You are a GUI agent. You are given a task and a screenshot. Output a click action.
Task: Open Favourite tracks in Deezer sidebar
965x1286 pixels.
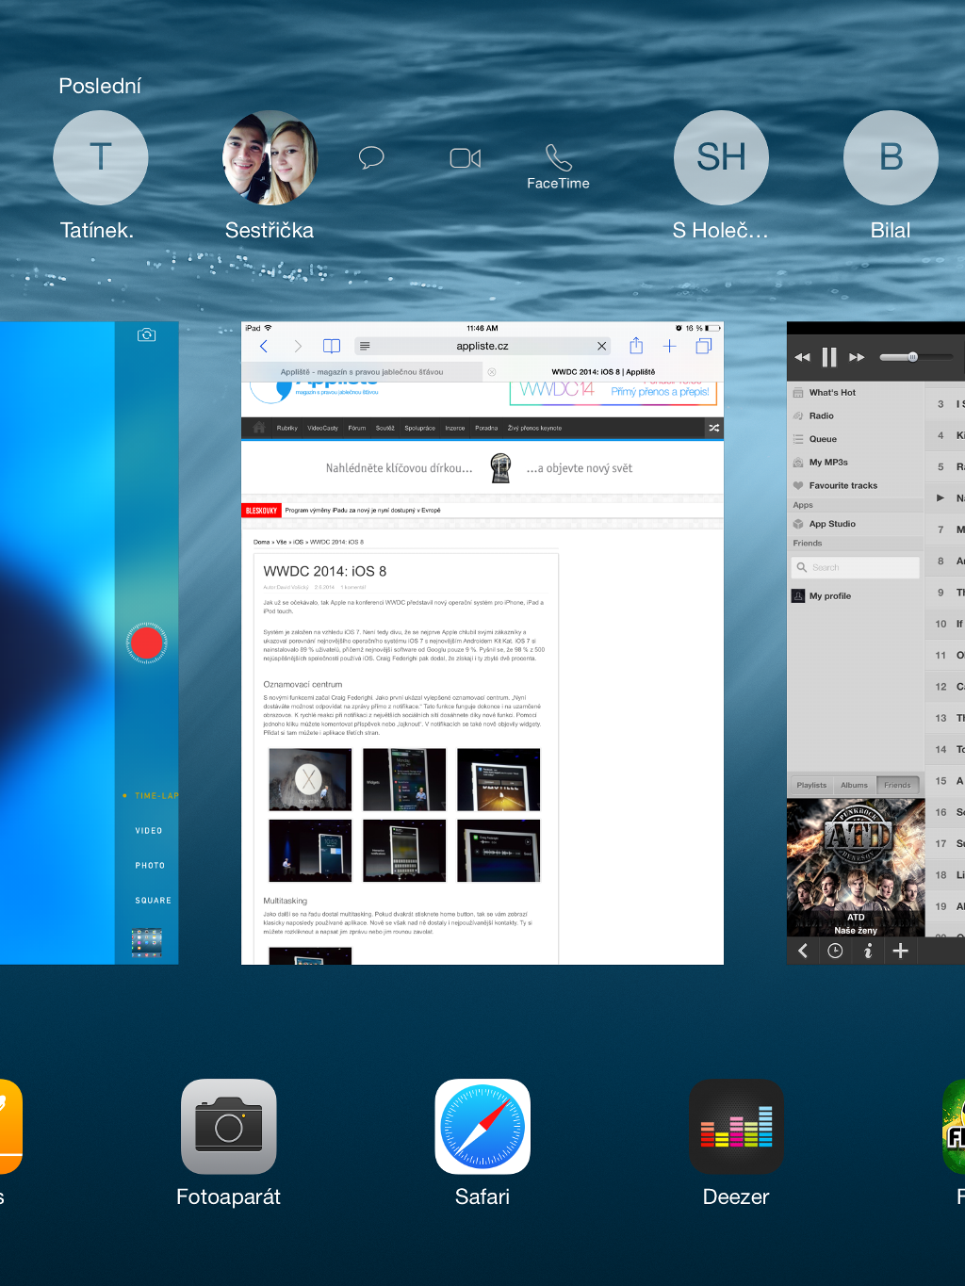[842, 485]
